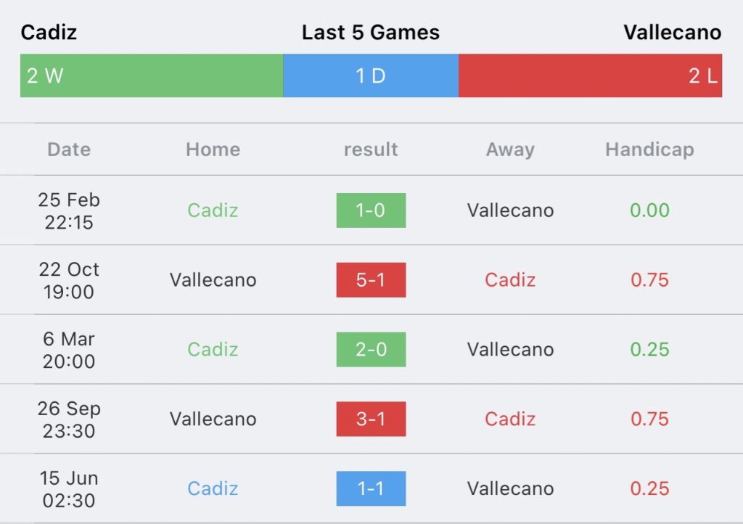
Task: Open the 3-1 result badge
Action: tap(371, 419)
